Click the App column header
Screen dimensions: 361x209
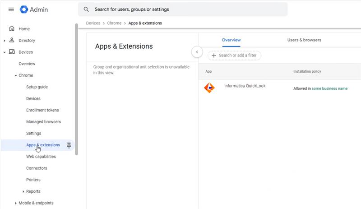pyautogui.click(x=208, y=71)
